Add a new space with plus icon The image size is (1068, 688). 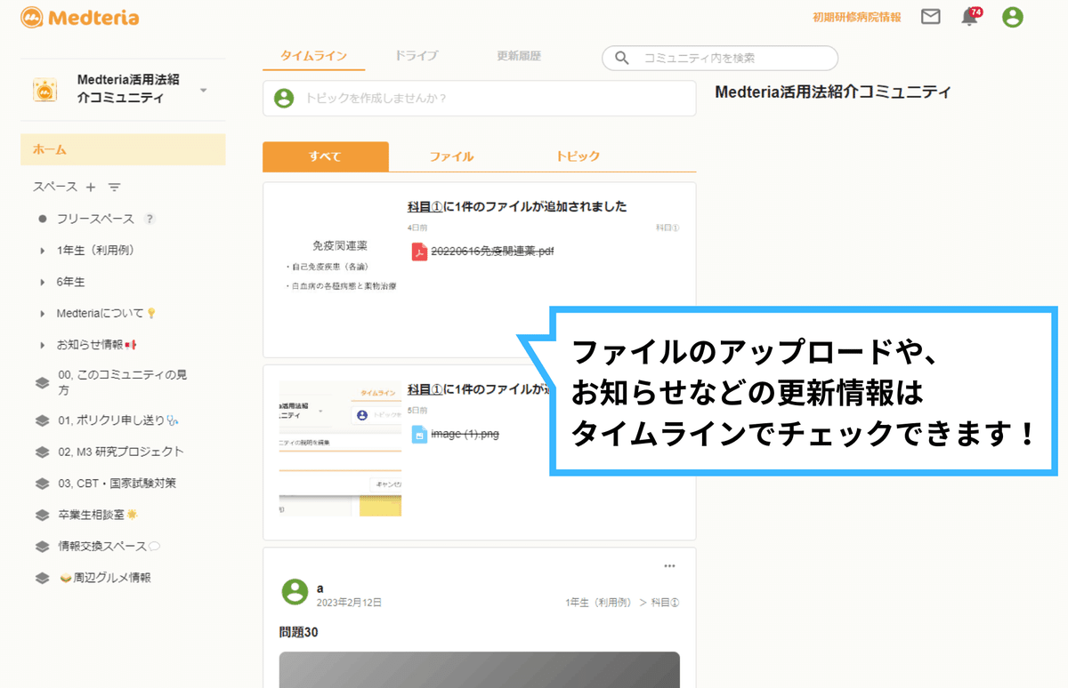click(91, 187)
